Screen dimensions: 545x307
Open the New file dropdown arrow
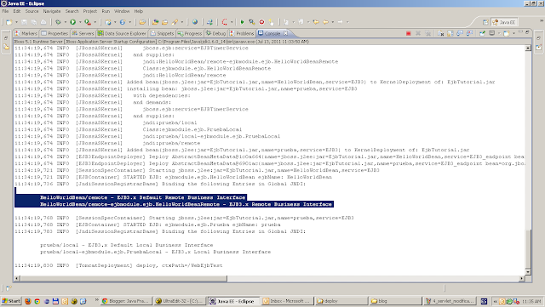16,22
